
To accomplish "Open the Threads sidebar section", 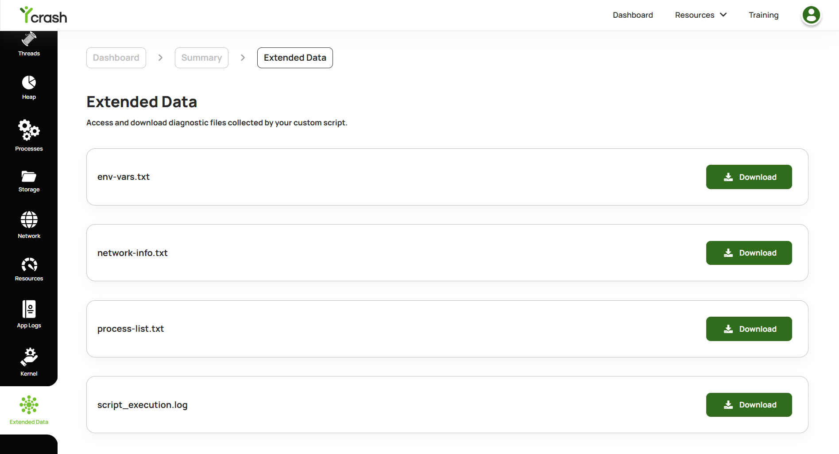I will coord(29,44).
